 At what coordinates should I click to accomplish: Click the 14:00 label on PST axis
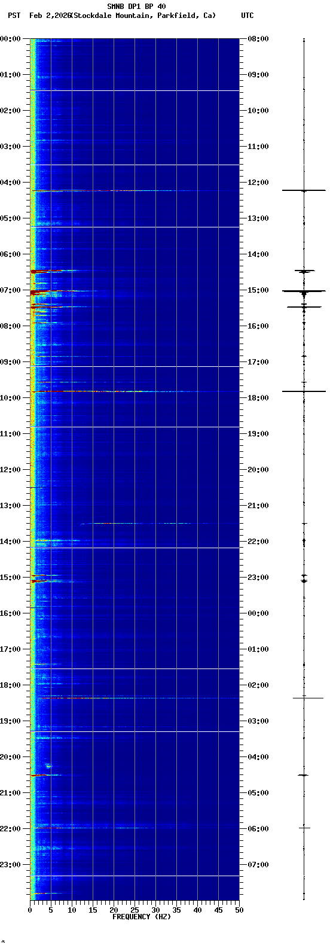10,542
